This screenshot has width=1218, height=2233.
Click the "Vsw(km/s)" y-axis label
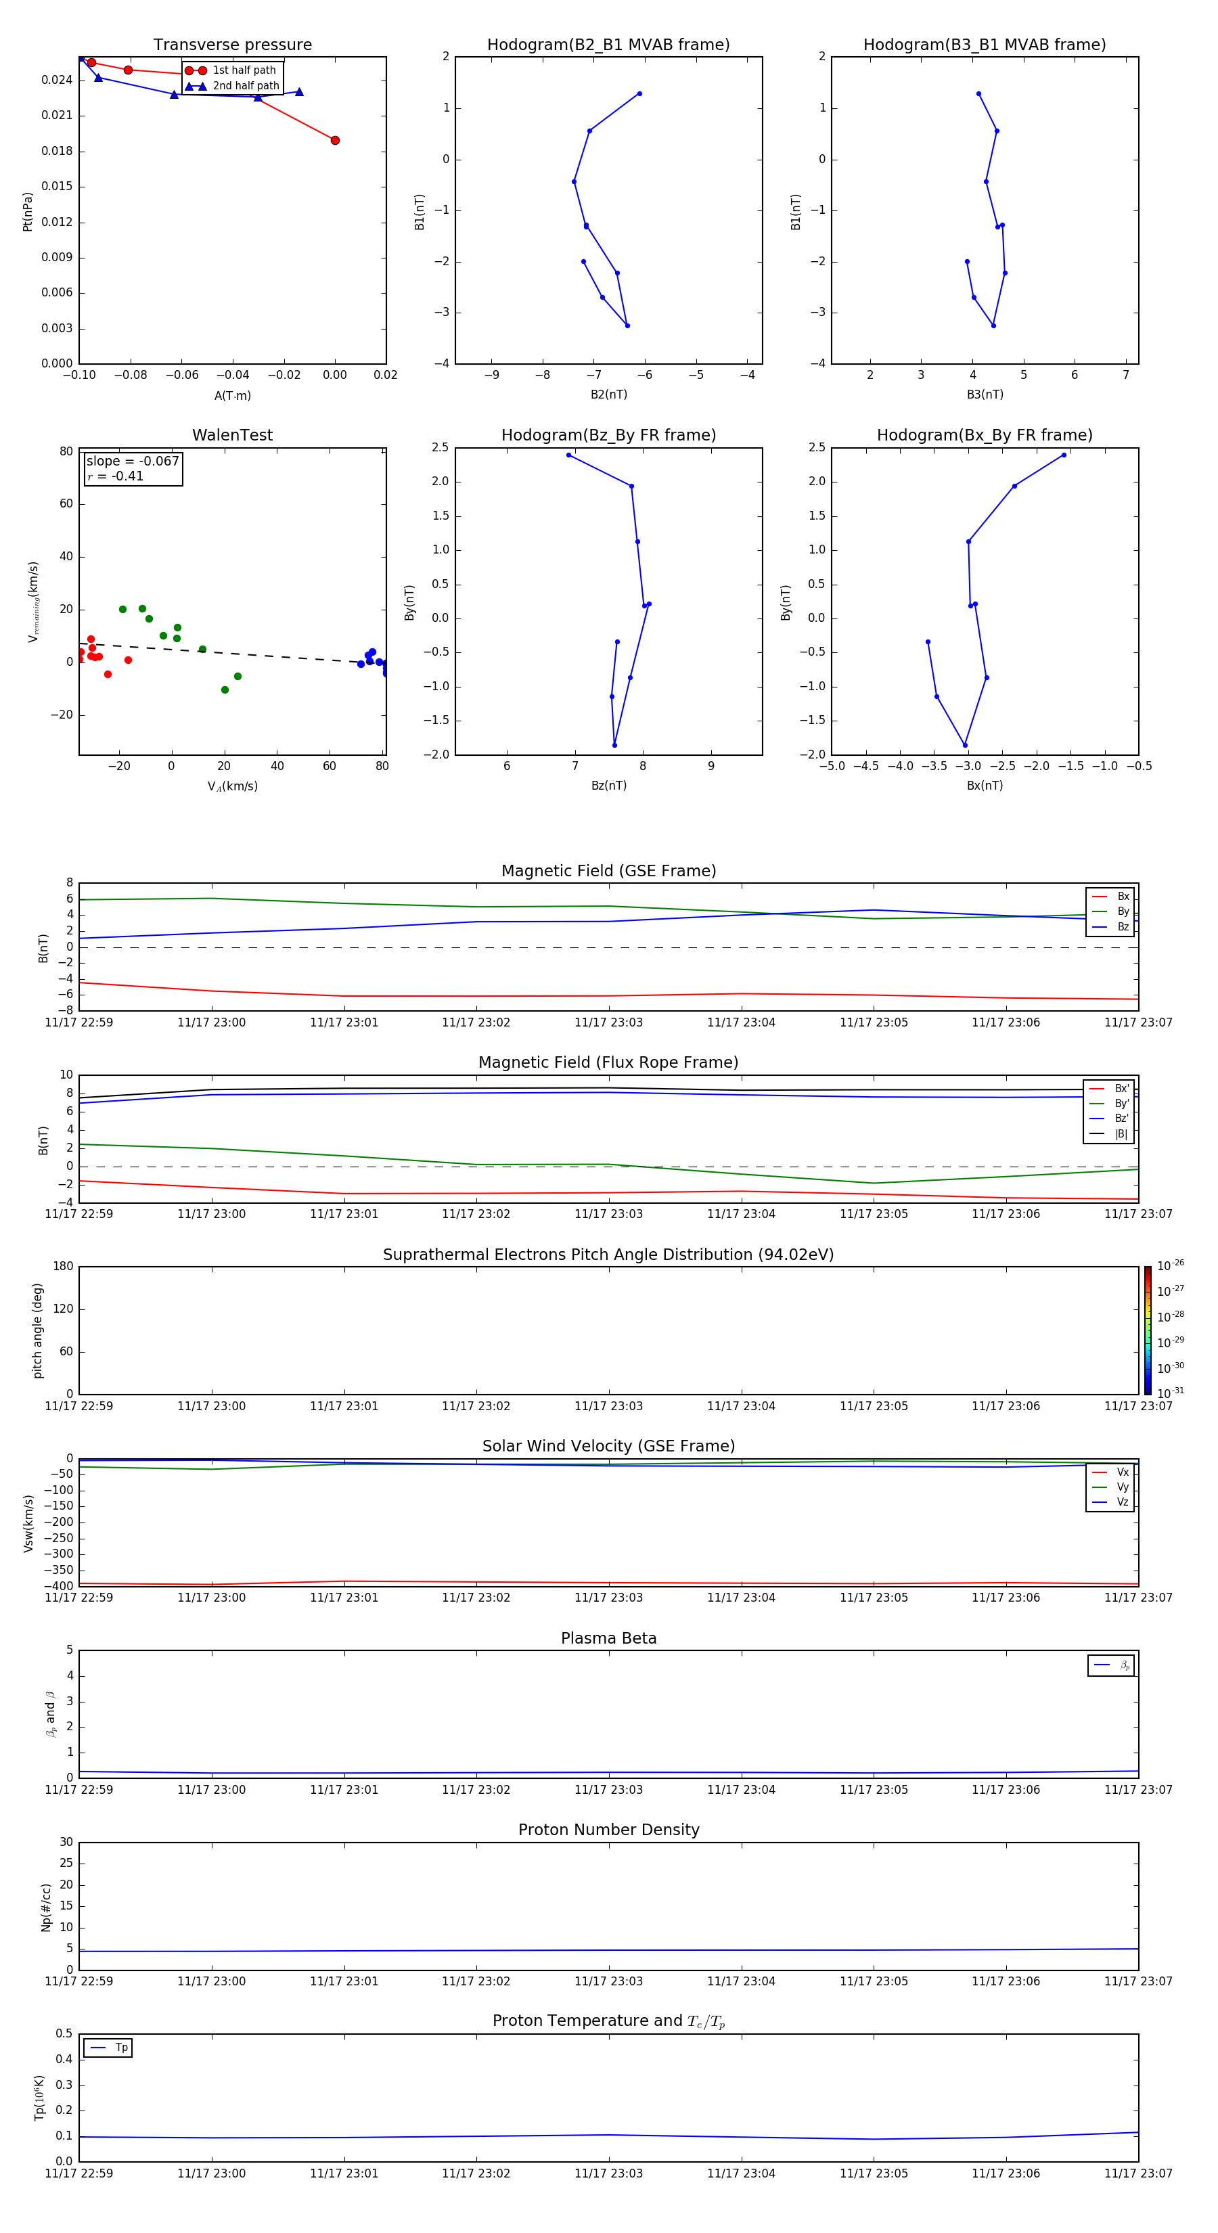tap(28, 1523)
